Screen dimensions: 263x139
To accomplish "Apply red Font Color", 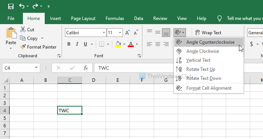I will [131, 44].
